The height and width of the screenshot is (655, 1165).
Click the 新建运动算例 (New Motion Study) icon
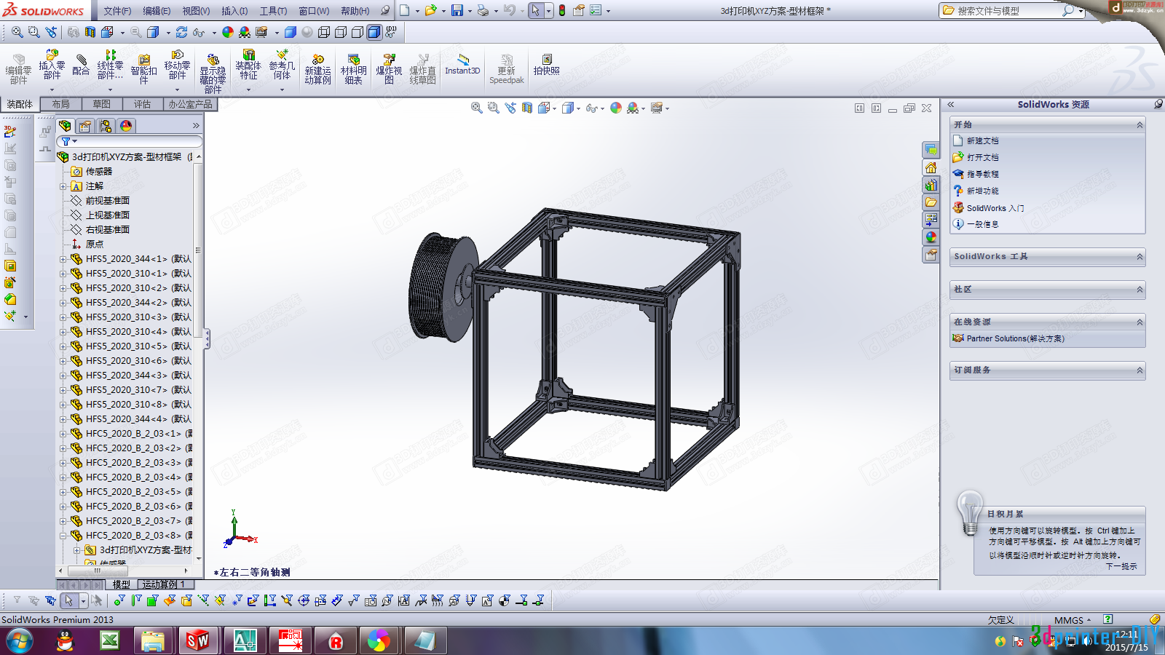coord(317,66)
